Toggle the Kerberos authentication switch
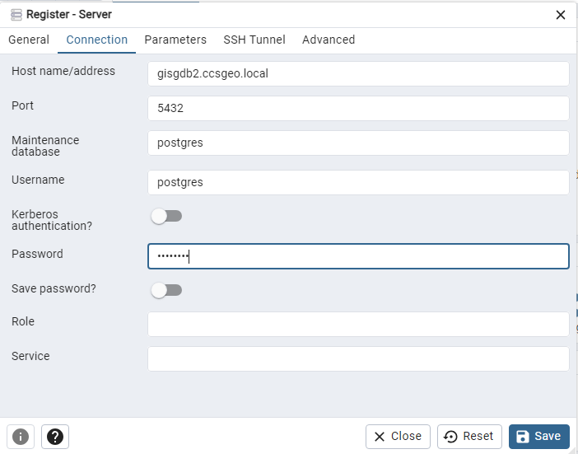 point(166,216)
